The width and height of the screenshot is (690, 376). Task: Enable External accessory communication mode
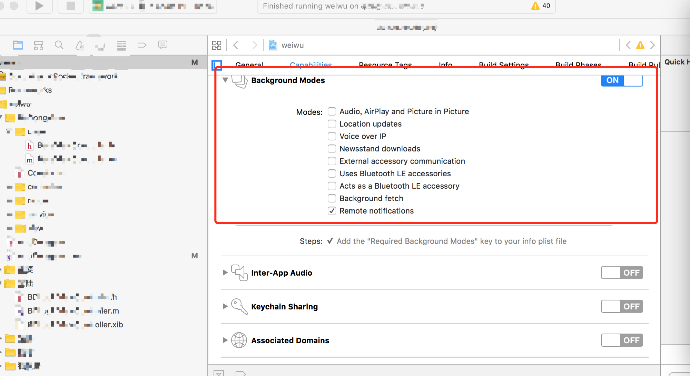[332, 161]
